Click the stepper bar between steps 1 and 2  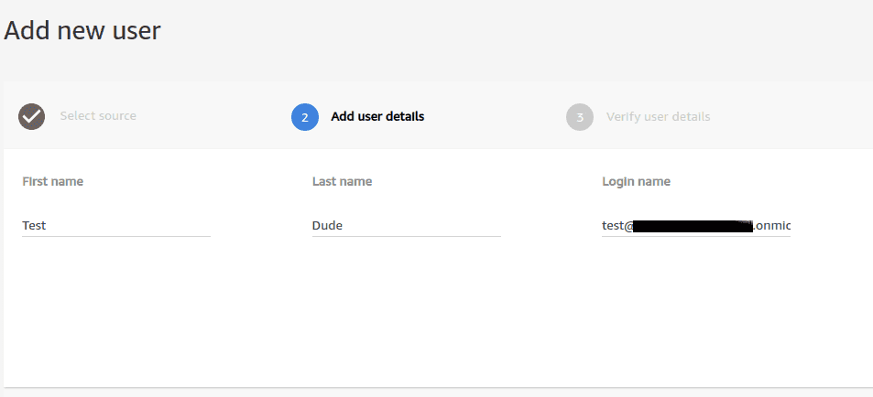tap(214, 117)
